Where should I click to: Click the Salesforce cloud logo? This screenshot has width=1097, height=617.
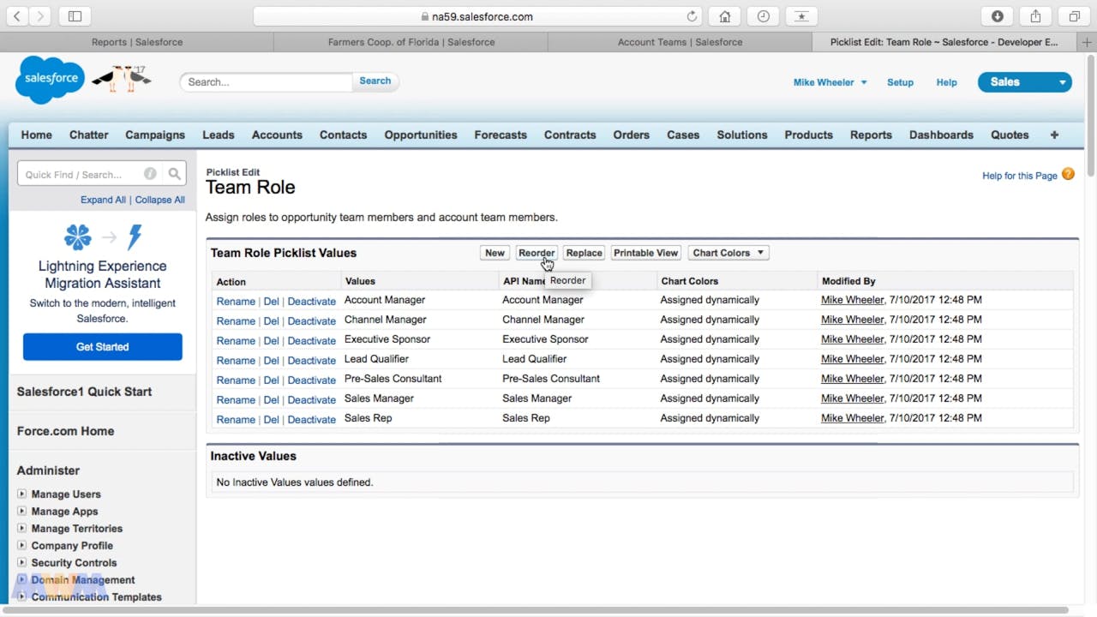coord(51,79)
